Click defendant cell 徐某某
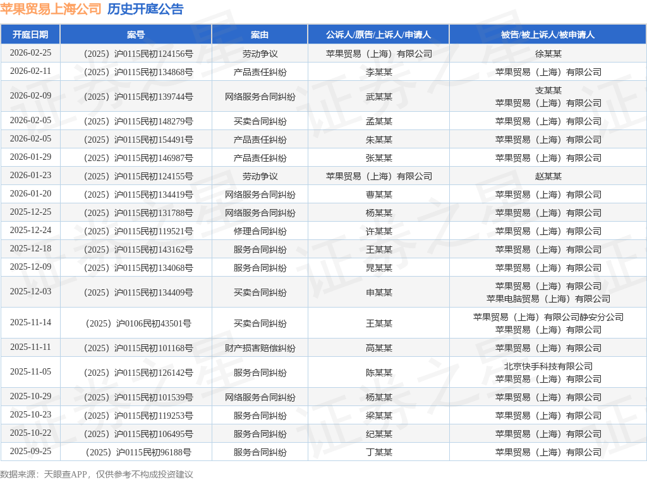 click(x=548, y=54)
